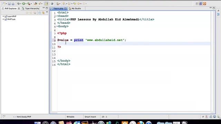Click the title text on line 3

pyautogui.click(x=105, y=19)
